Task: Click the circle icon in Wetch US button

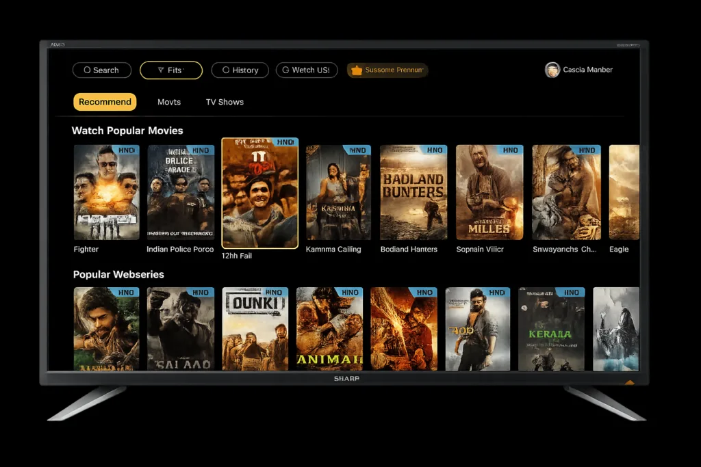Action: click(285, 70)
